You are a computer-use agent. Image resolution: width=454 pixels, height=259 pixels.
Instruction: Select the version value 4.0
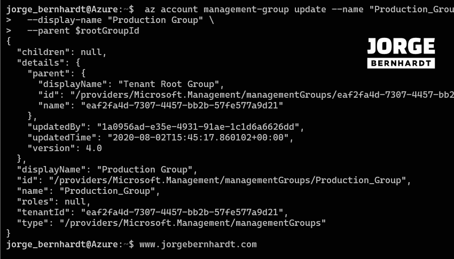94,148
